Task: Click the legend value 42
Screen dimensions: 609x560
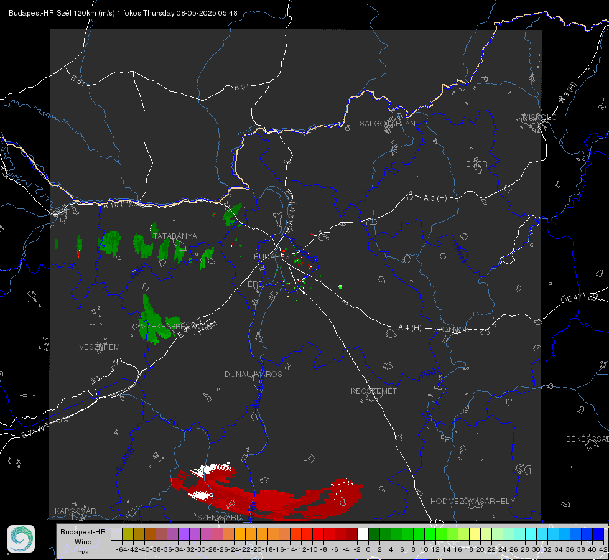Action: (603, 549)
